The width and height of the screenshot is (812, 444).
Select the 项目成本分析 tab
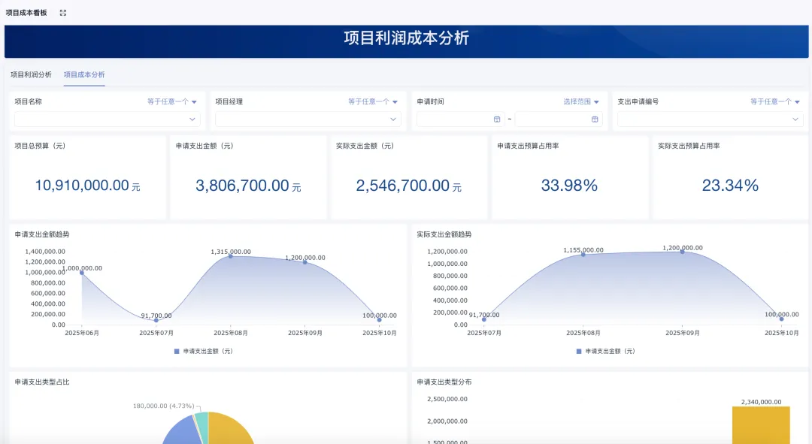[84, 74]
